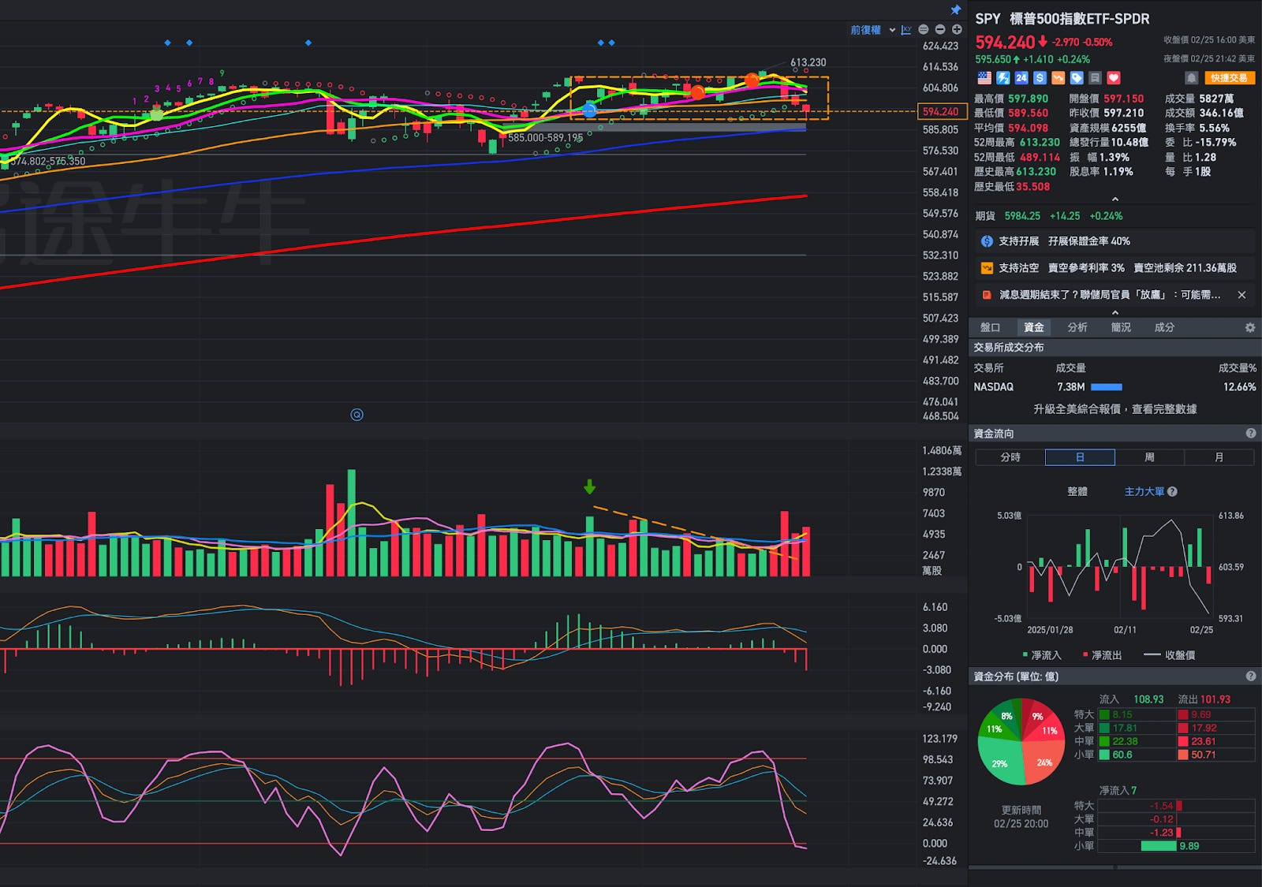
Task: Click the 613.230 high price label
Action: point(808,62)
